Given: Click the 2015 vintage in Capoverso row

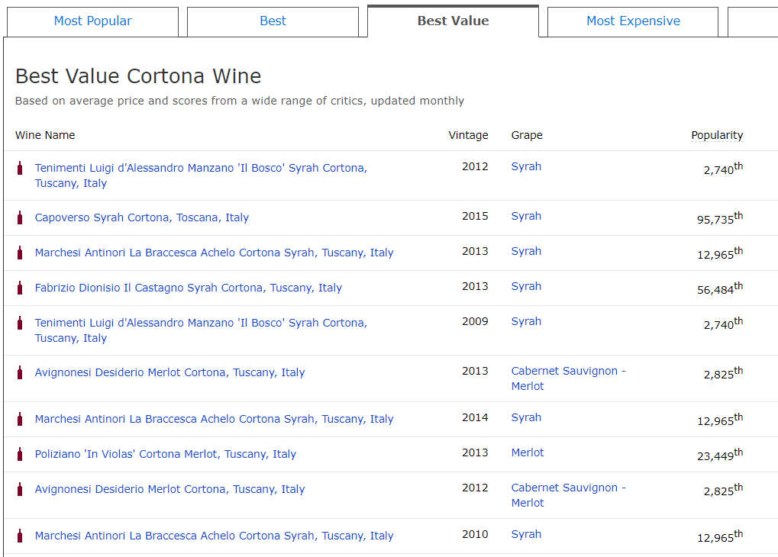Looking at the screenshot, I should (x=475, y=217).
